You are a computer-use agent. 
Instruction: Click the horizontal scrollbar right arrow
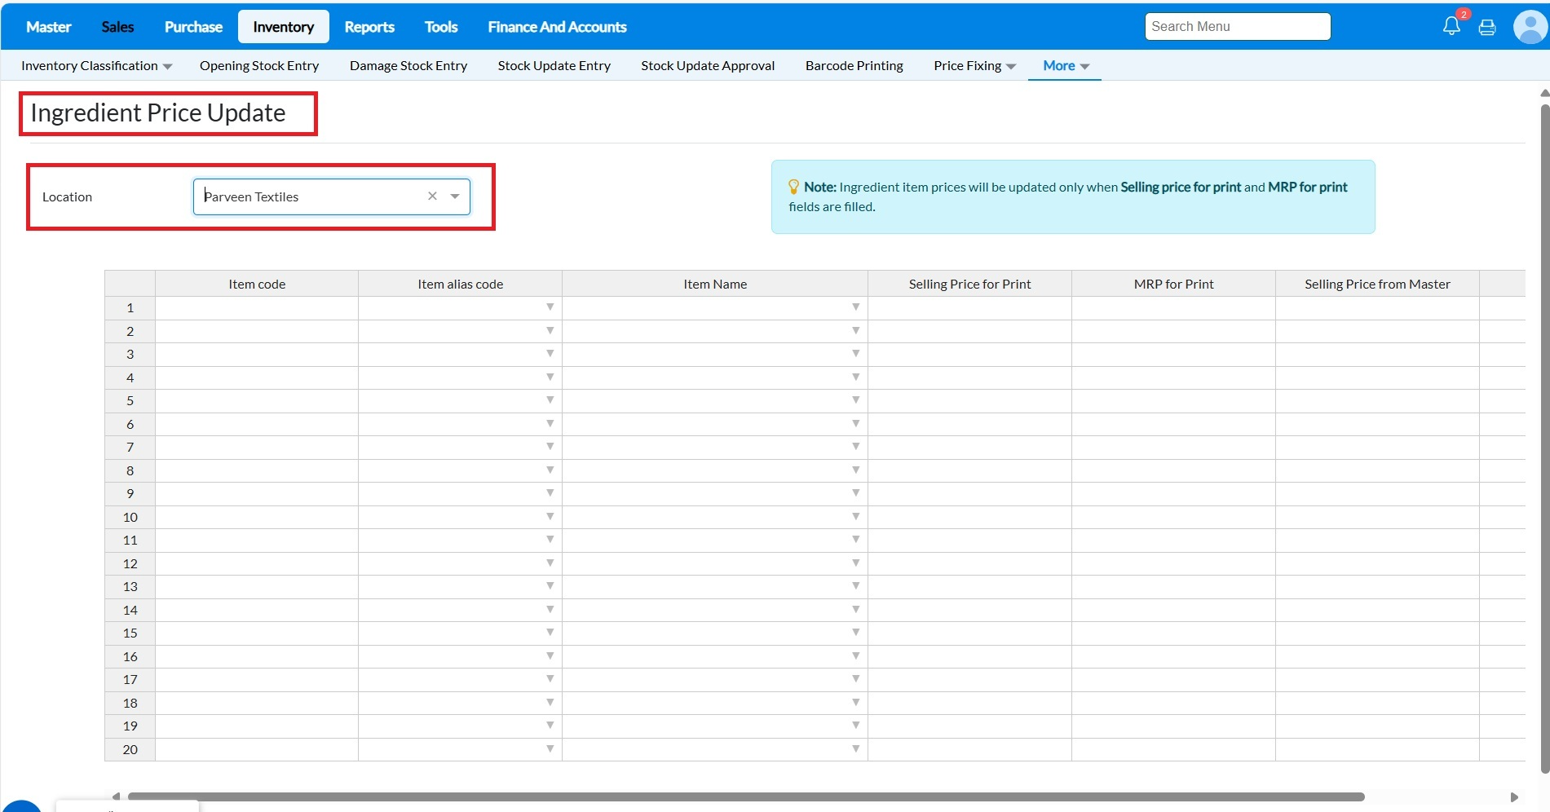point(1514,797)
